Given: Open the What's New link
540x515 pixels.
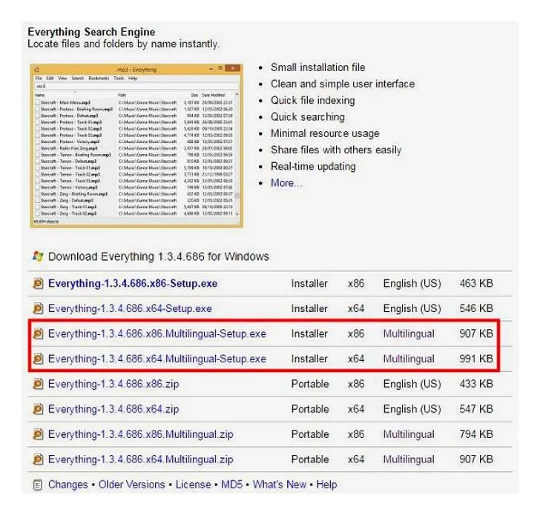Looking at the screenshot, I should (280, 485).
